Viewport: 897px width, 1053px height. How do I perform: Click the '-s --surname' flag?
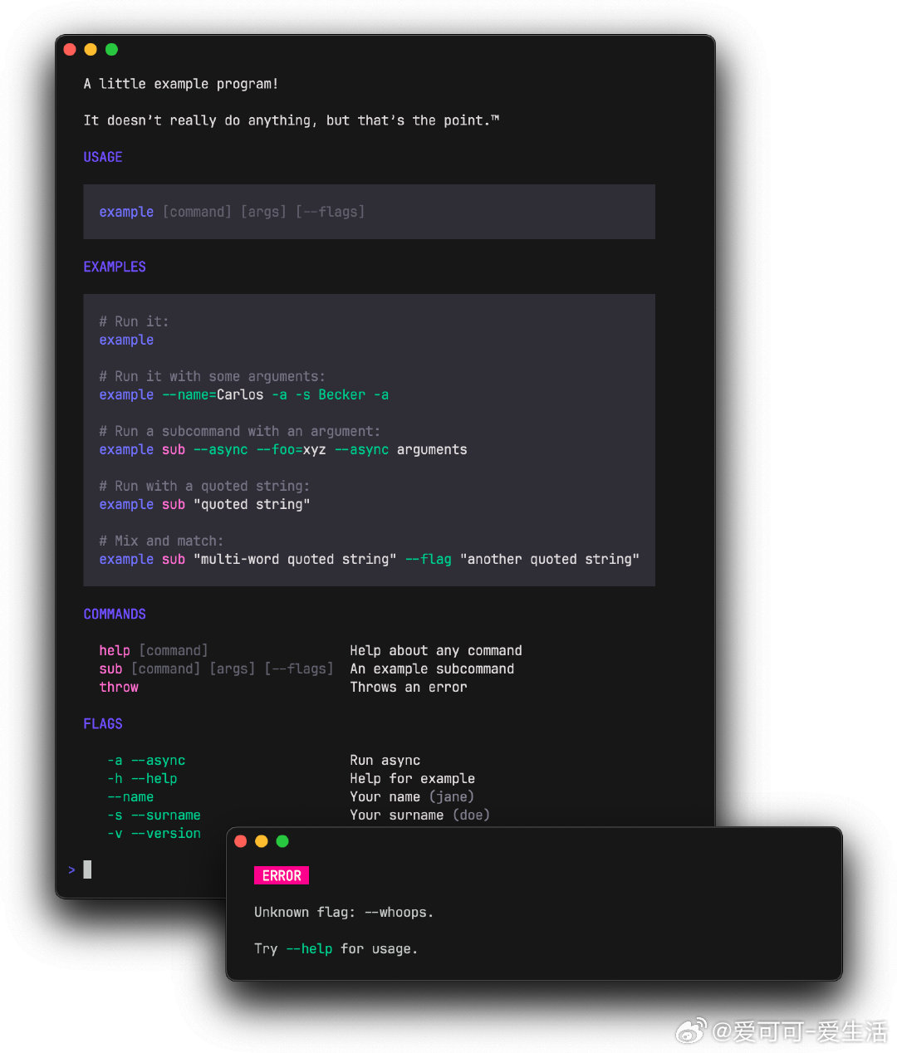(154, 815)
